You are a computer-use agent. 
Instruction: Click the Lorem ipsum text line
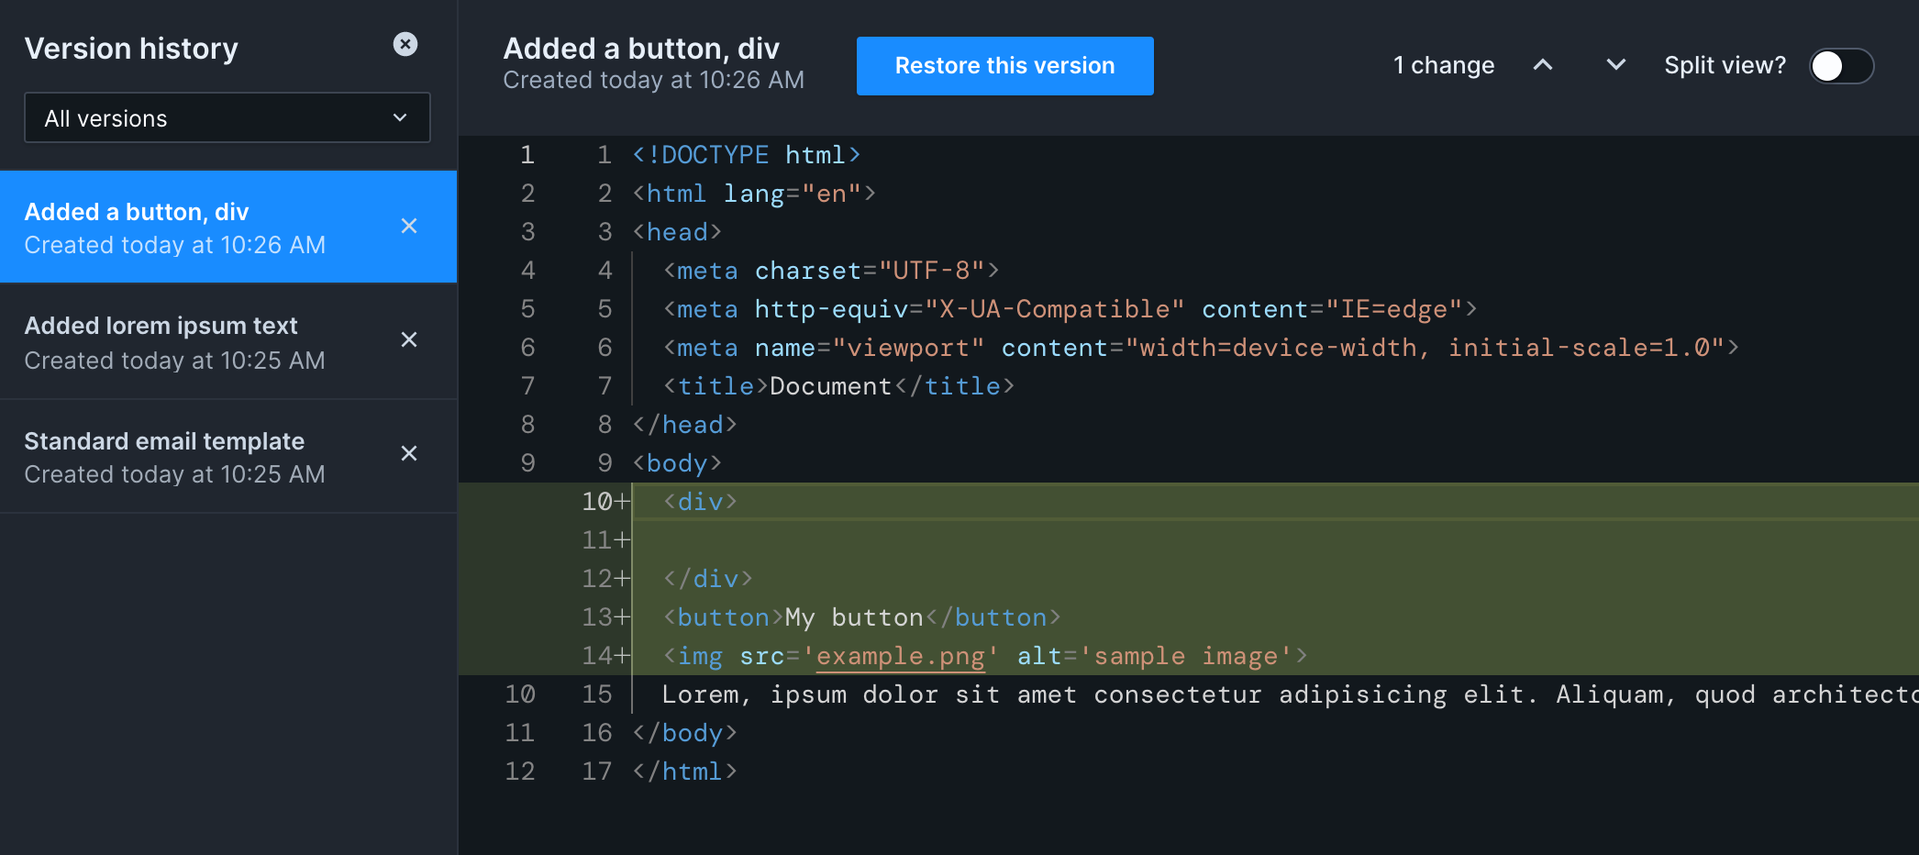tap(1189, 694)
